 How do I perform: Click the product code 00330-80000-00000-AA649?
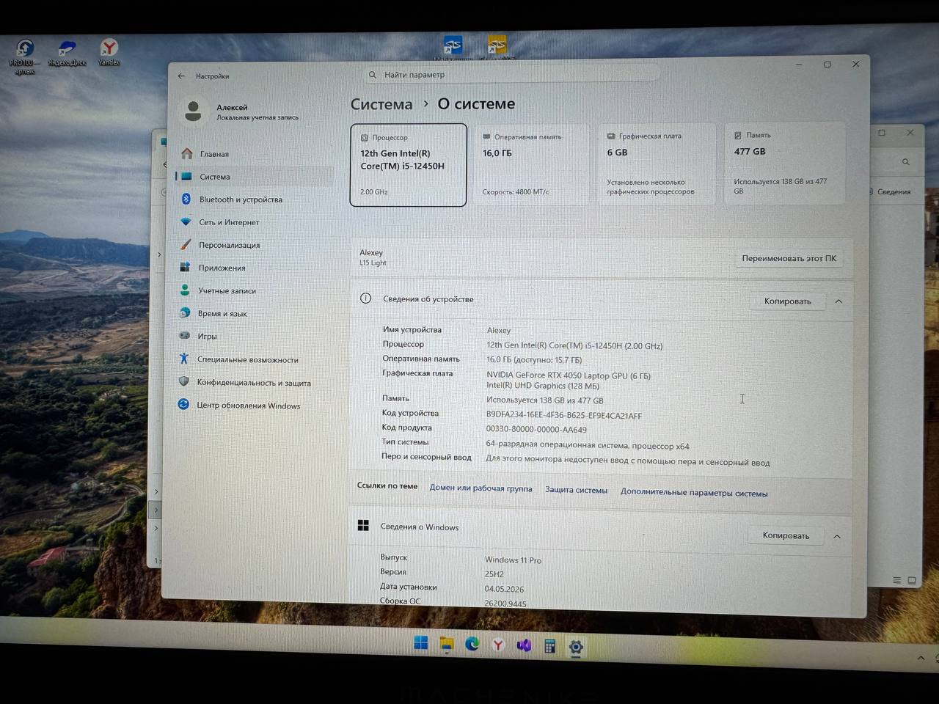click(x=536, y=430)
